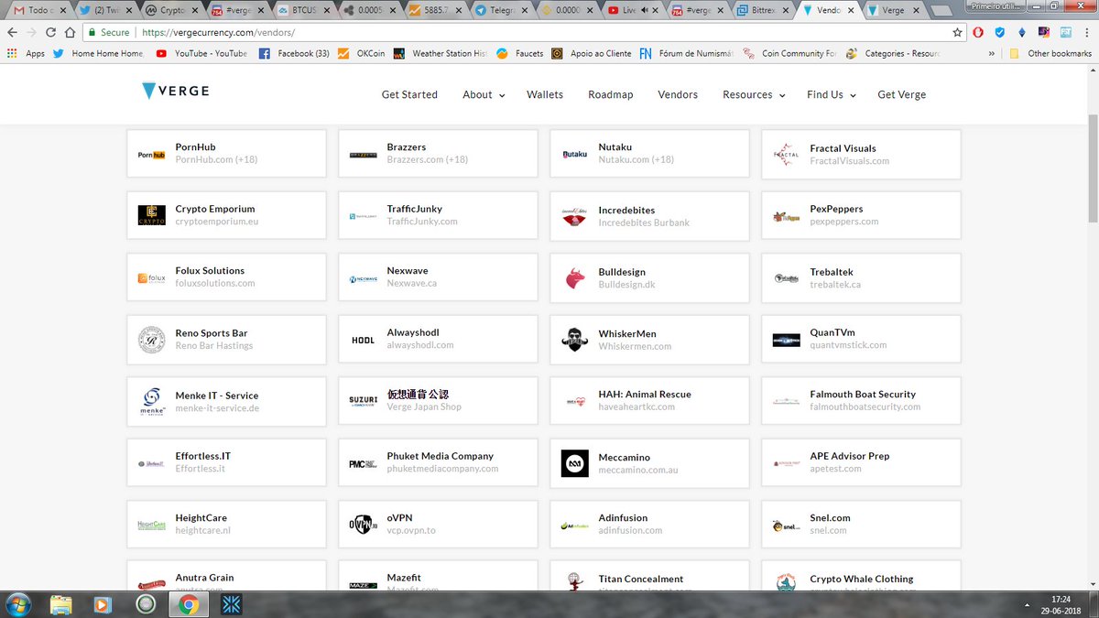Click the PexPeppers logo
This screenshot has width=1099, height=618.
click(786, 217)
